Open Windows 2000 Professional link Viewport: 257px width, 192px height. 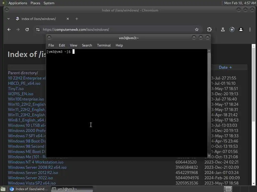[x=27, y=130]
